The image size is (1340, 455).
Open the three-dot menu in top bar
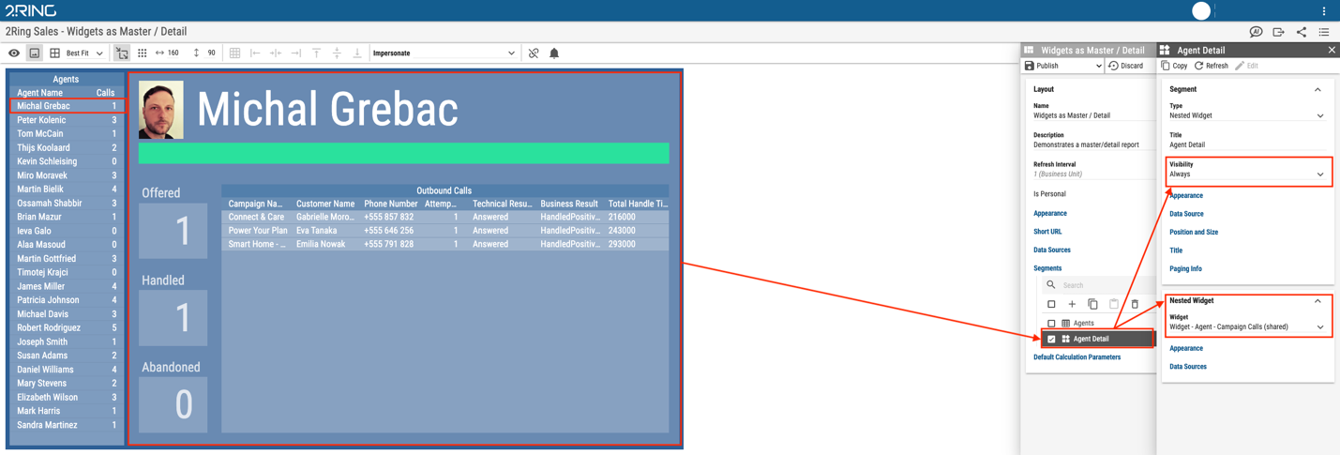(1324, 11)
